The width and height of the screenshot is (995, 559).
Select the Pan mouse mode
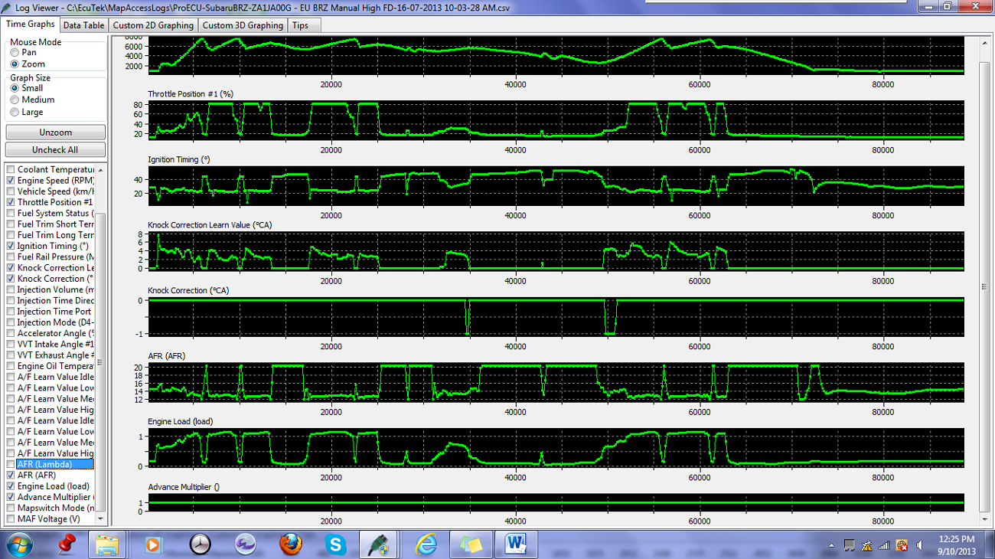click(15, 53)
